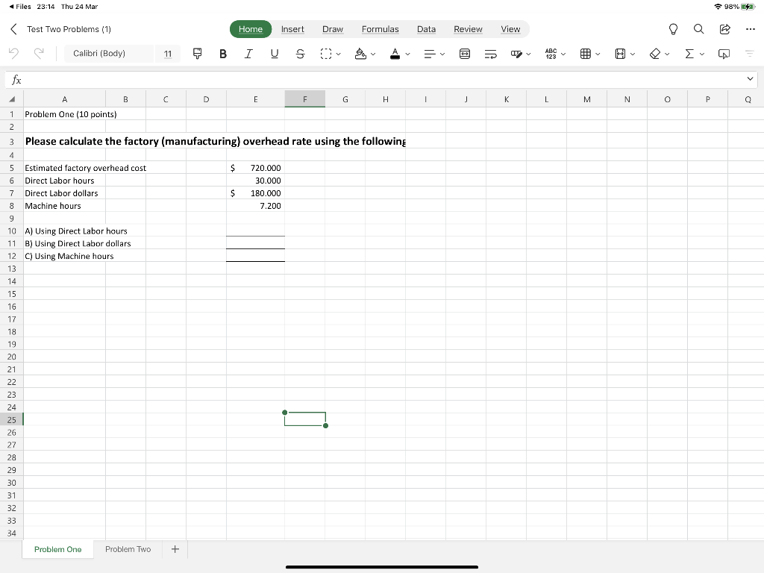Open the format cell size icon
Viewport: 764px width, 573px height.
[x=620, y=54]
